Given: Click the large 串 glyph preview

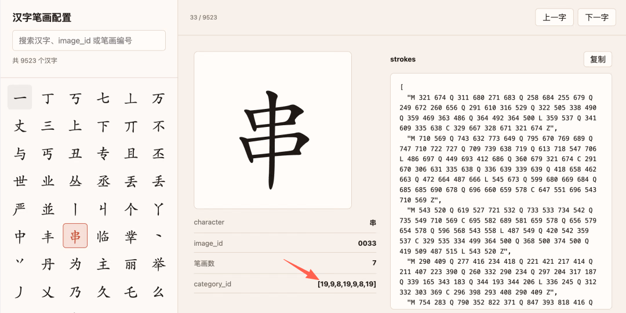Looking at the screenshot, I should tap(272, 130).
